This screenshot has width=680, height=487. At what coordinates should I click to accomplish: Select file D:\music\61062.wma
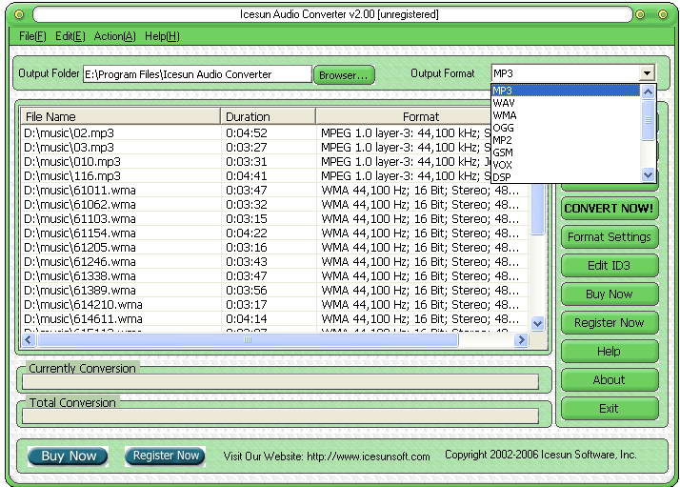80,205
